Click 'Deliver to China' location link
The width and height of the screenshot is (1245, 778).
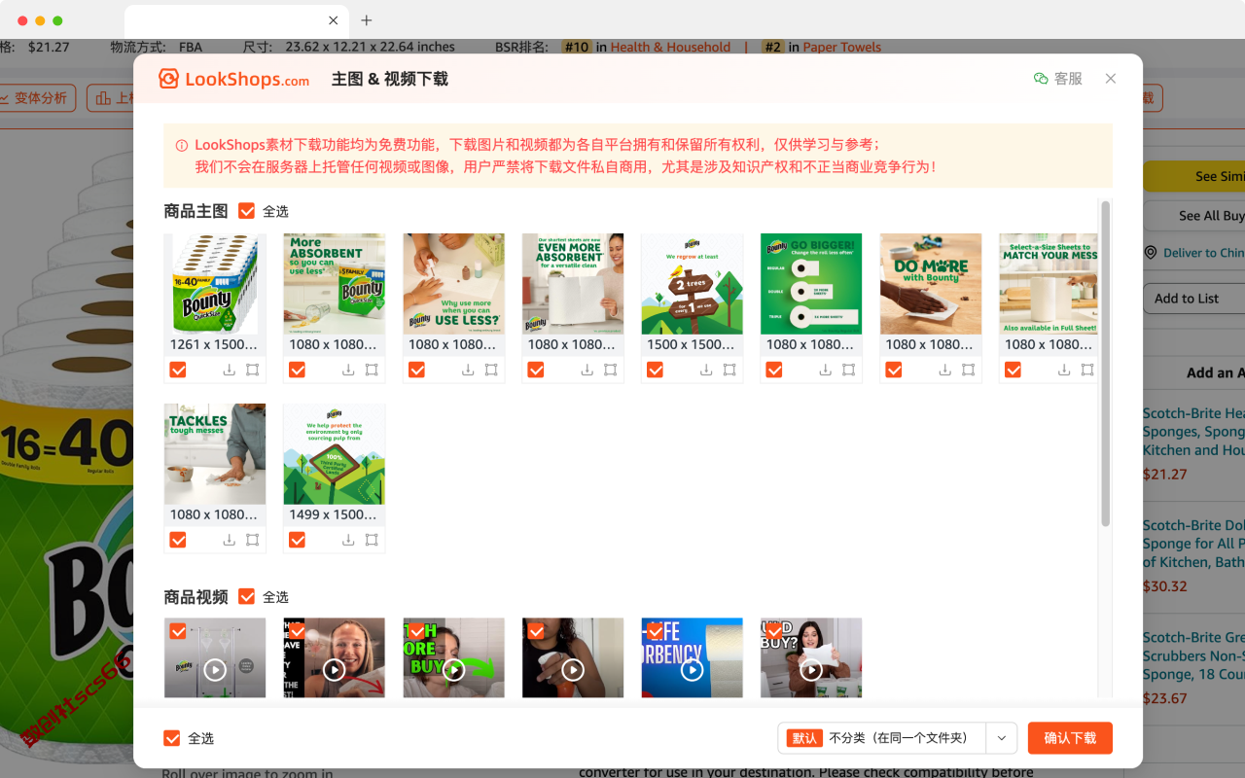(x=1203, y=253)
